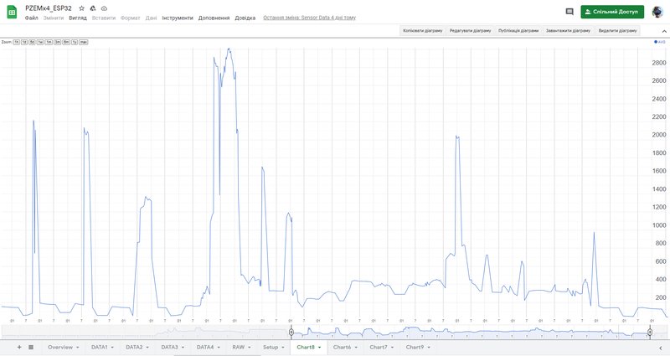Grab the left range selector handle
Screen dimensions: 670x356
(291, 332)
